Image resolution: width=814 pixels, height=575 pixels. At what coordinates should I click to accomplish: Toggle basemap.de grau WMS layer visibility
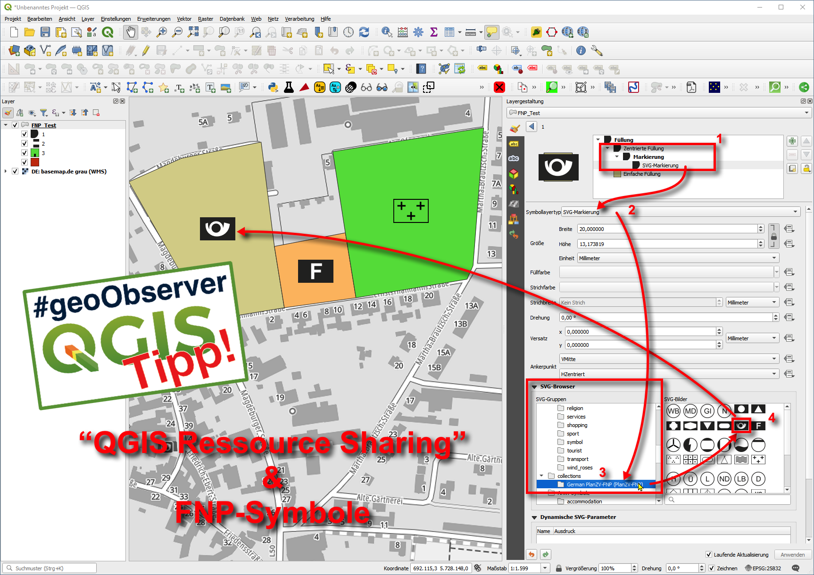[15, 172]
